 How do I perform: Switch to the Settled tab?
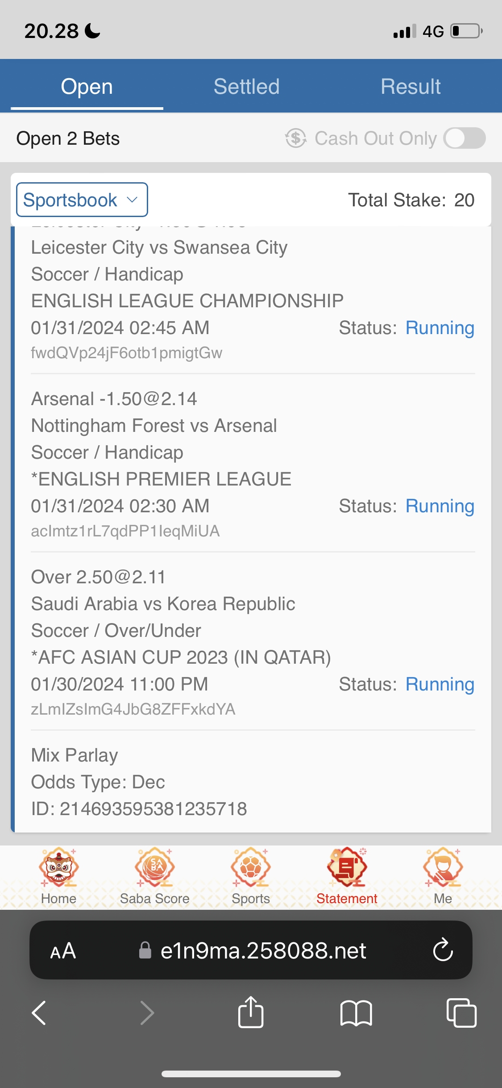tap(246, 87)
